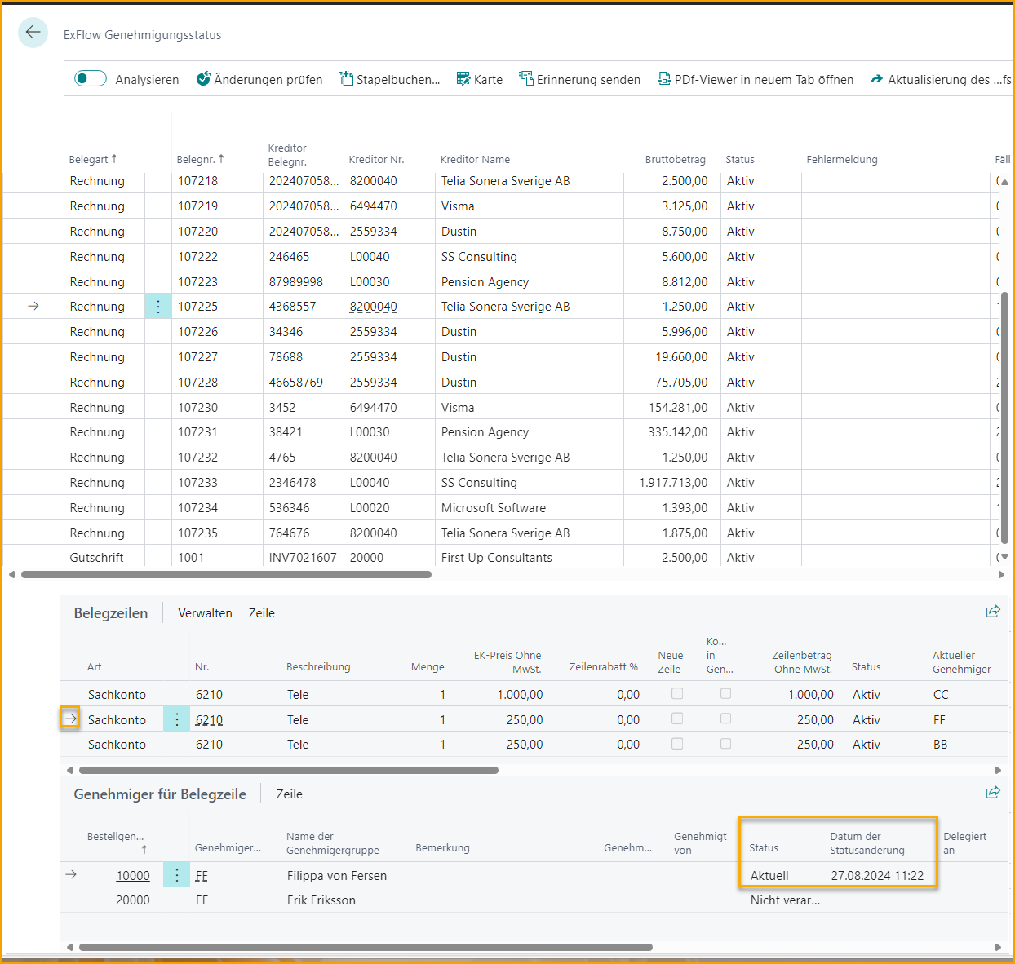Select the Verwalten menu in Belegzeilen
Viewport: 1015px width, 964px height.
(205, 612)
